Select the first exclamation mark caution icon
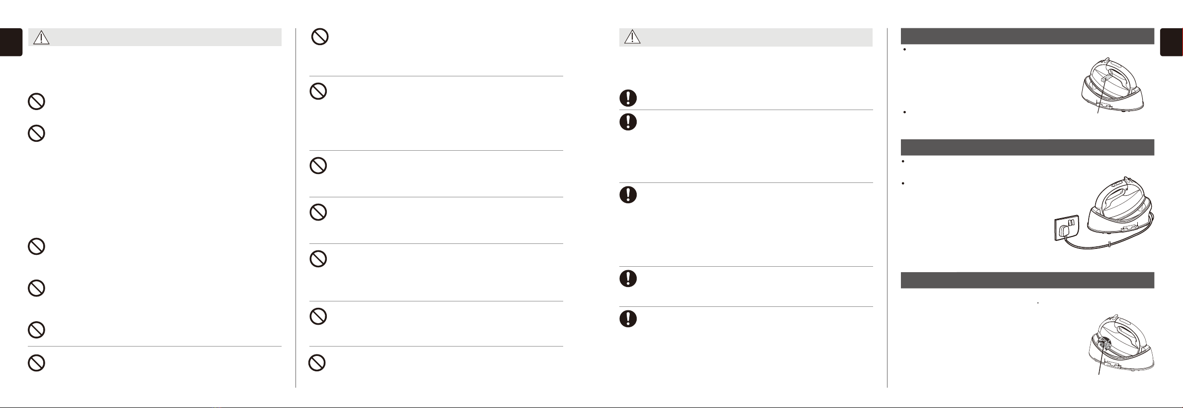This screenshot has width=1183, height=408. click(628, 98)
